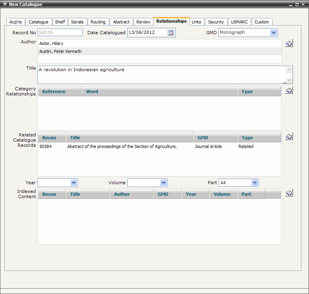Open the Year dropdown

point(74,183)
